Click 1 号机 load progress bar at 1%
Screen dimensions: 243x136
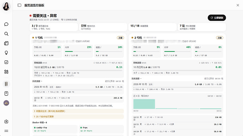click(47, 52)
